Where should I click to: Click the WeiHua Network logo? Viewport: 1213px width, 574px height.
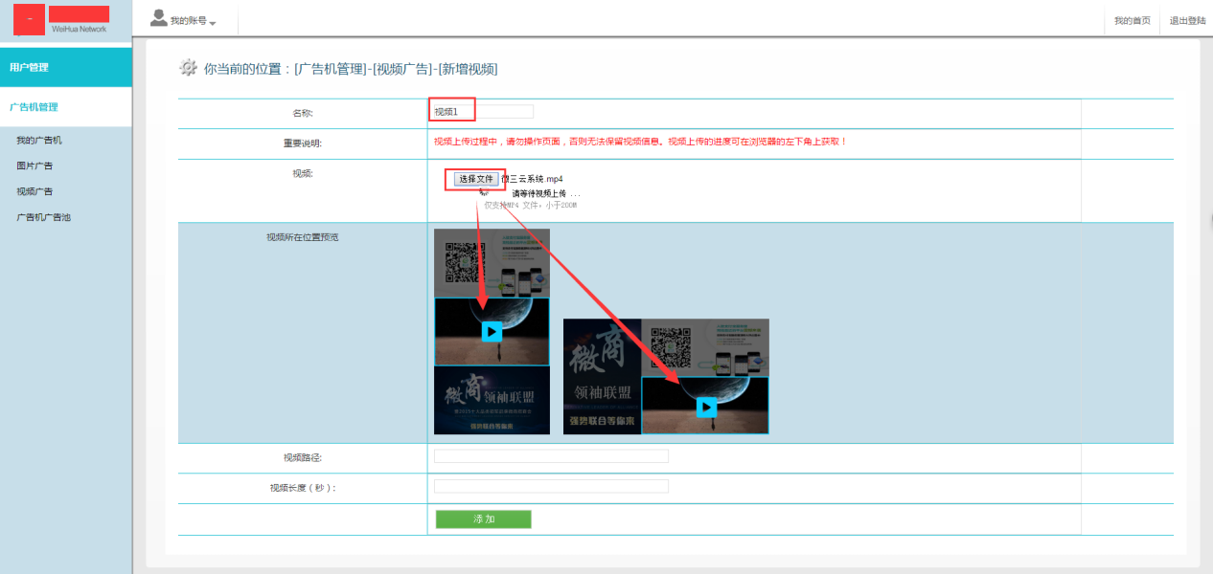pos(65,19)
